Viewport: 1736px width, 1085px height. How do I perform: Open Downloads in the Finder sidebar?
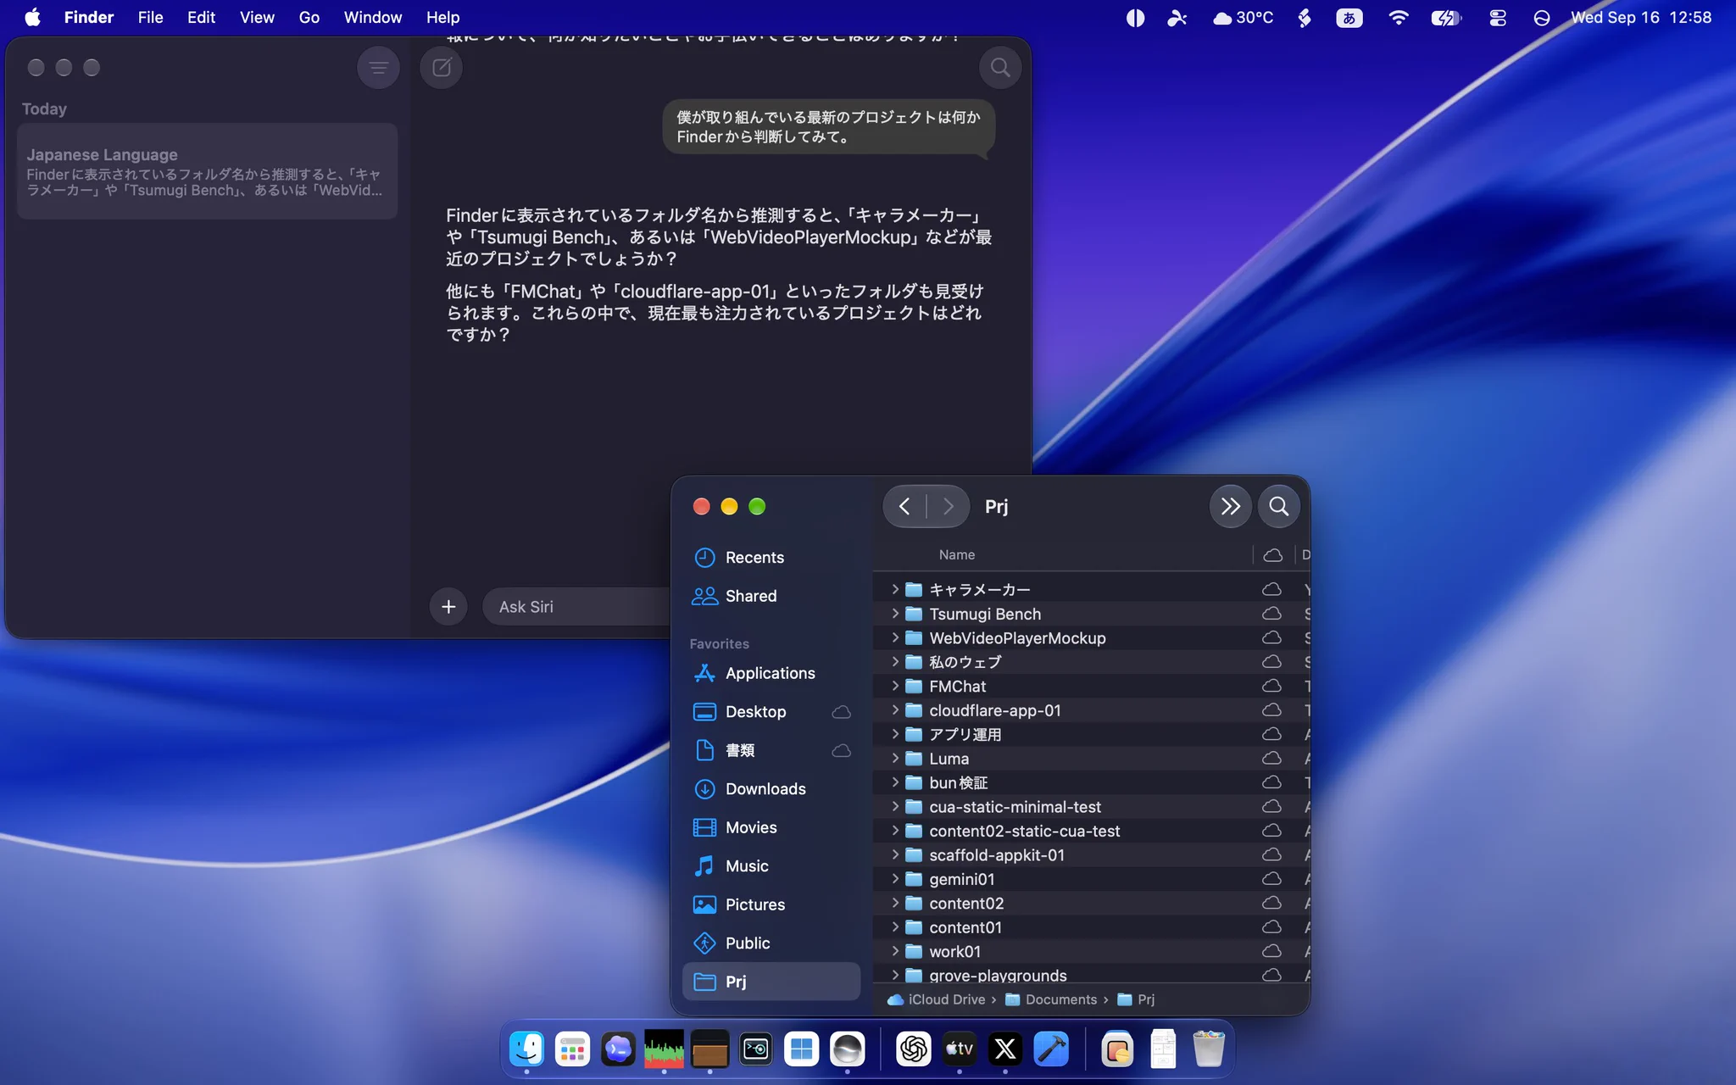(x=771, y=789)
